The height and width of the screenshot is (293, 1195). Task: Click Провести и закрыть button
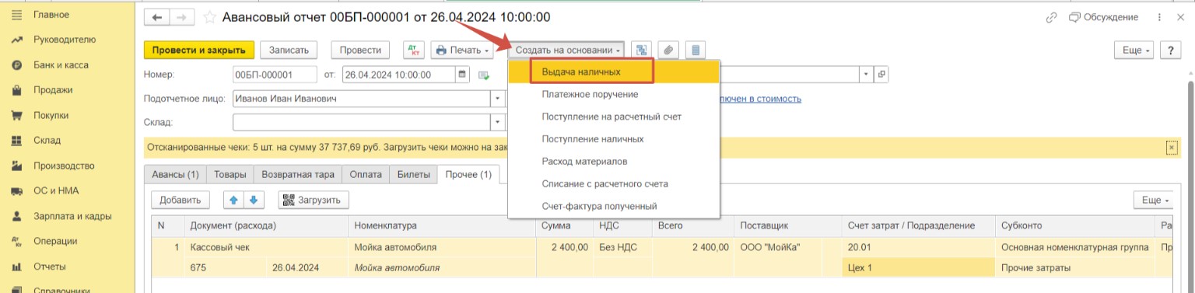(x=199, y=50)
